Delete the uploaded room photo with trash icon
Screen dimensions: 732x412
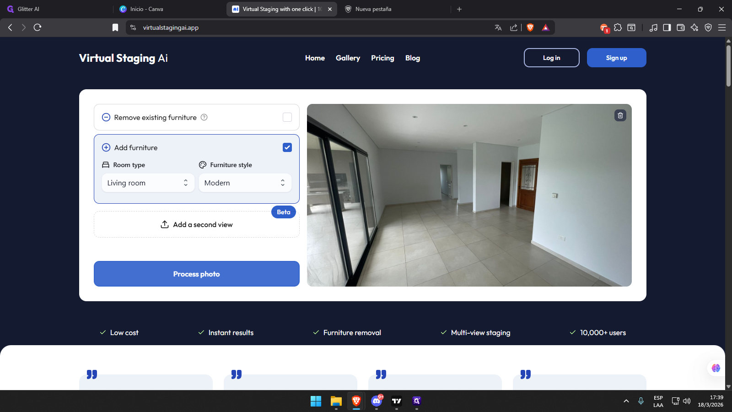pyautogui.click(x=620, y=115)
